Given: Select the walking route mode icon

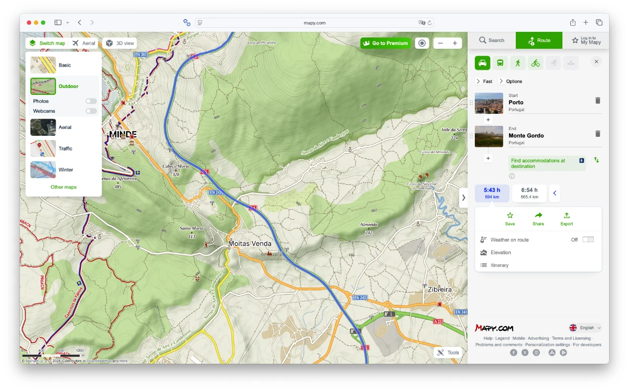Looking at the screenshot, I should click(518, 63).
